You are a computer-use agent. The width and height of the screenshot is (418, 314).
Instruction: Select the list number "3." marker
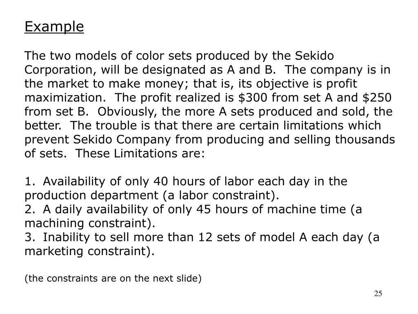[x=29, y=238]
